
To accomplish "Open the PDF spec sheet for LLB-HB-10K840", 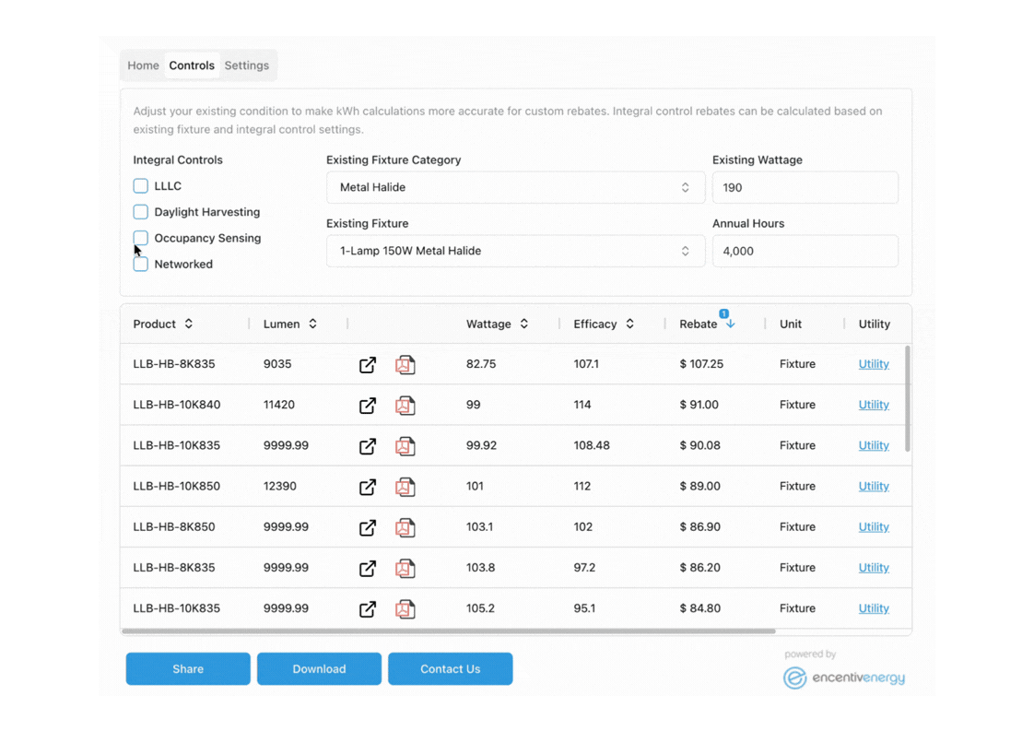I will [x=405, y=405].
